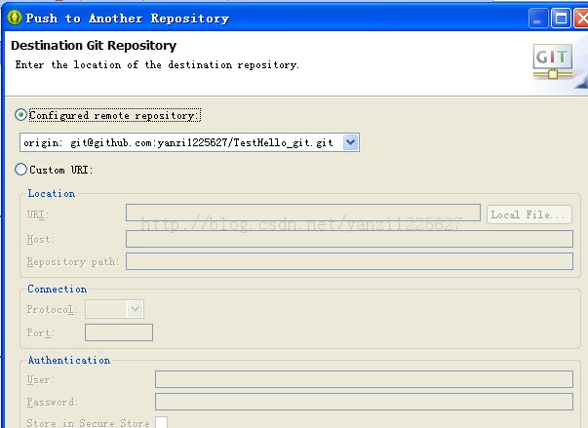Click the User input field
The image size is (588, 428).
(x=364, y=379)
